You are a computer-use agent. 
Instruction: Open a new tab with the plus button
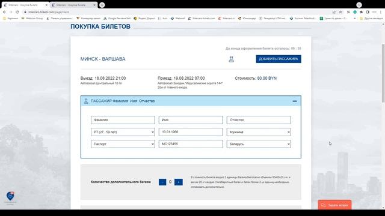pyautogui.click(x=102, y=5)
